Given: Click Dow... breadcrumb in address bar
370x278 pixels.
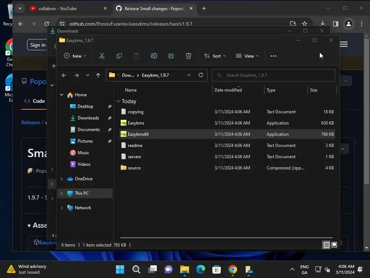Looking at the screenshot, I should 128,75.
